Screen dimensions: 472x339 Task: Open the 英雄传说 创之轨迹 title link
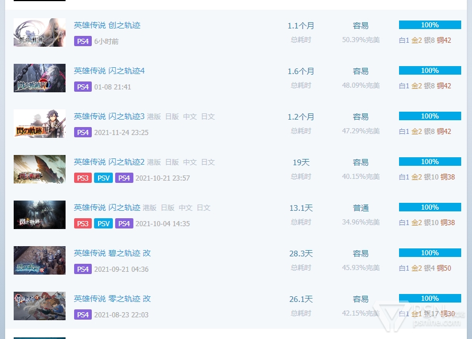coord(107,25)
